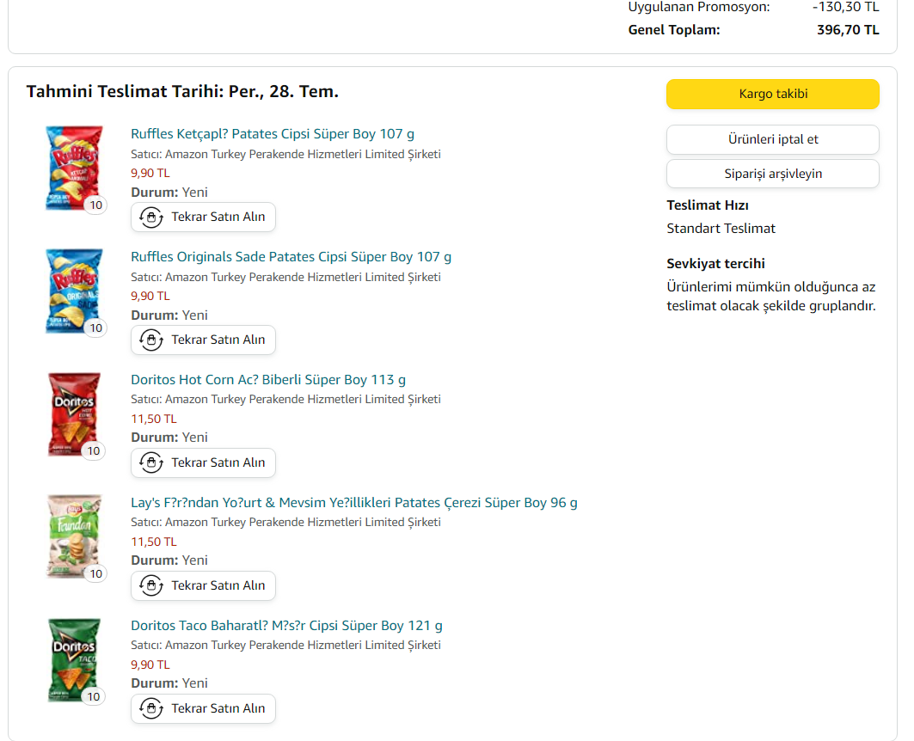Open Ruffles Ketçaplı Patates Cipsi link
This screenshot has width=914, height=741.
pos(273,134)
